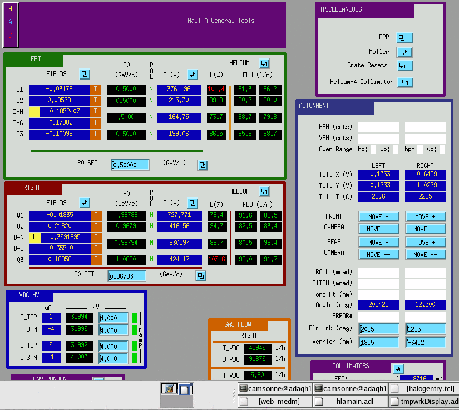Click LEFT Vernier field 18.5
The width and height of the screenshot is (459, 410).
coord(379,342)
